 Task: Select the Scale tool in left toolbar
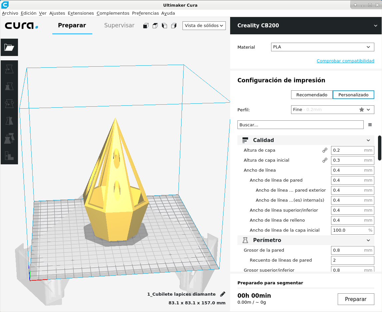point(9,86)
